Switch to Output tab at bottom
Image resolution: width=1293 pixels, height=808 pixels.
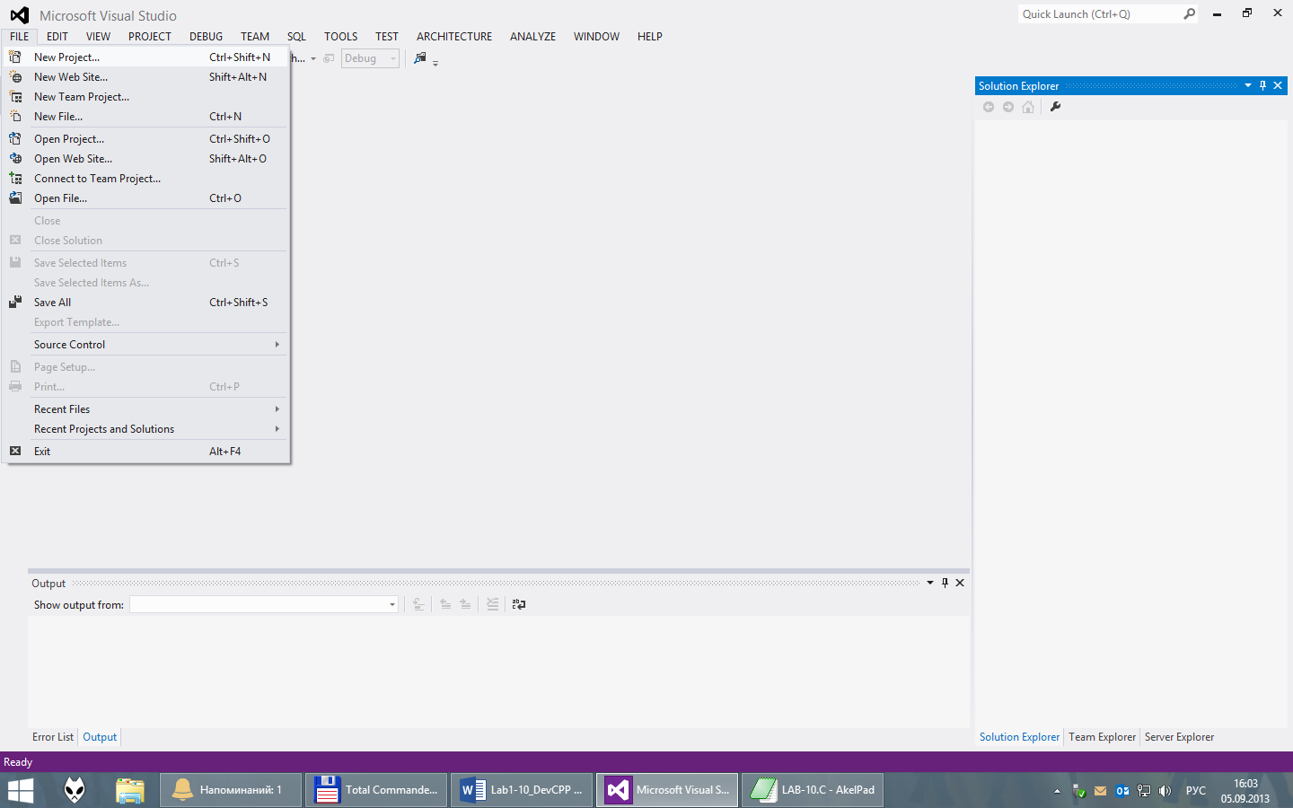tap(100, 737)
